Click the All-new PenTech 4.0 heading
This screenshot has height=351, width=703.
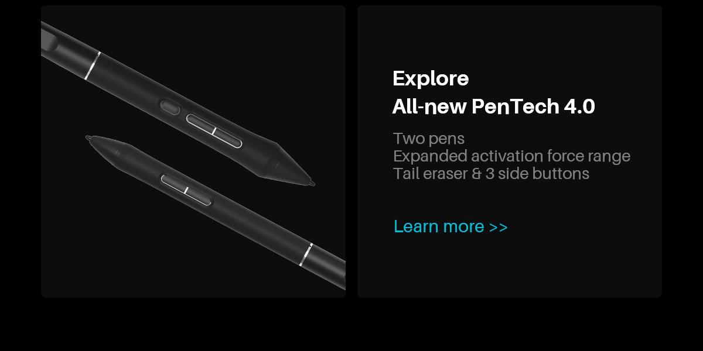tap(493, 106)
